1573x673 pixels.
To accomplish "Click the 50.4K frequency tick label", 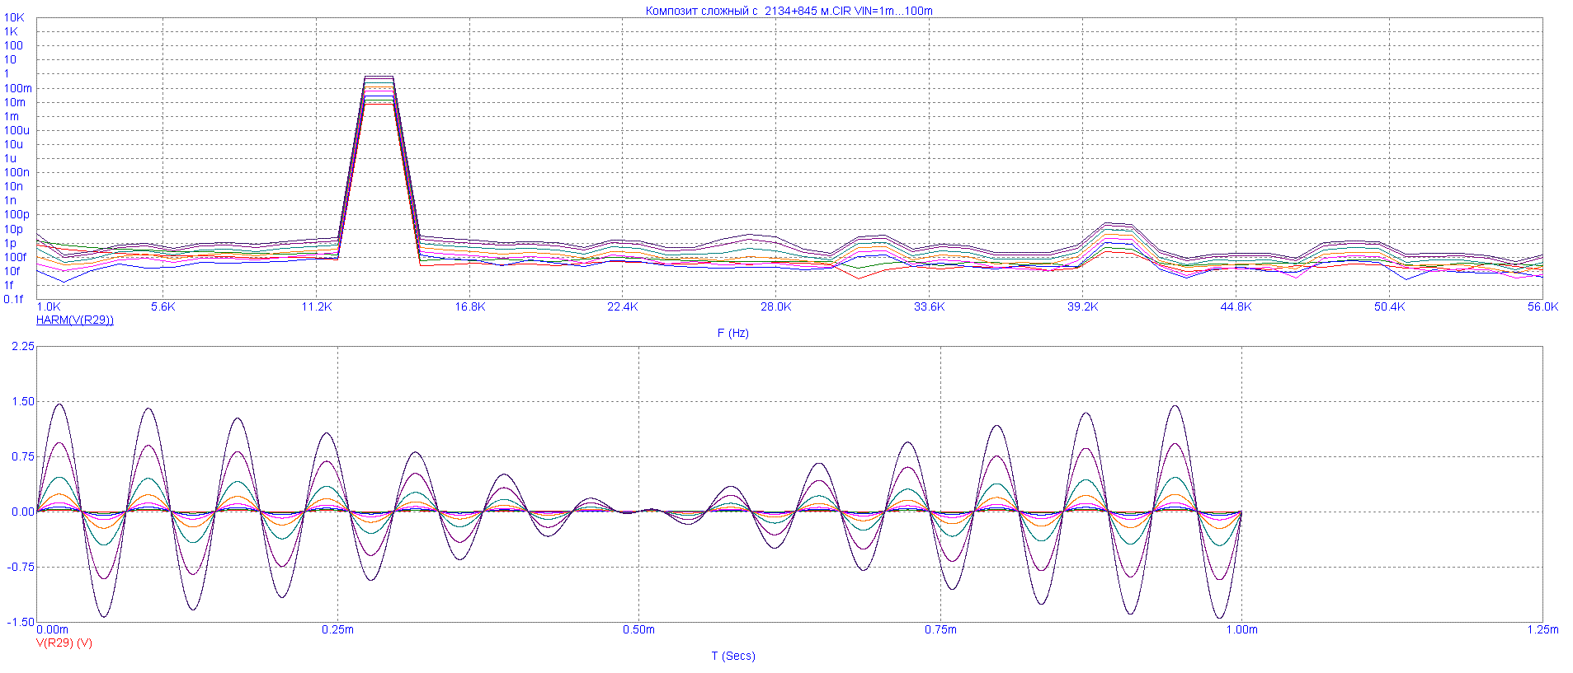I will (x=1389, y=306).
